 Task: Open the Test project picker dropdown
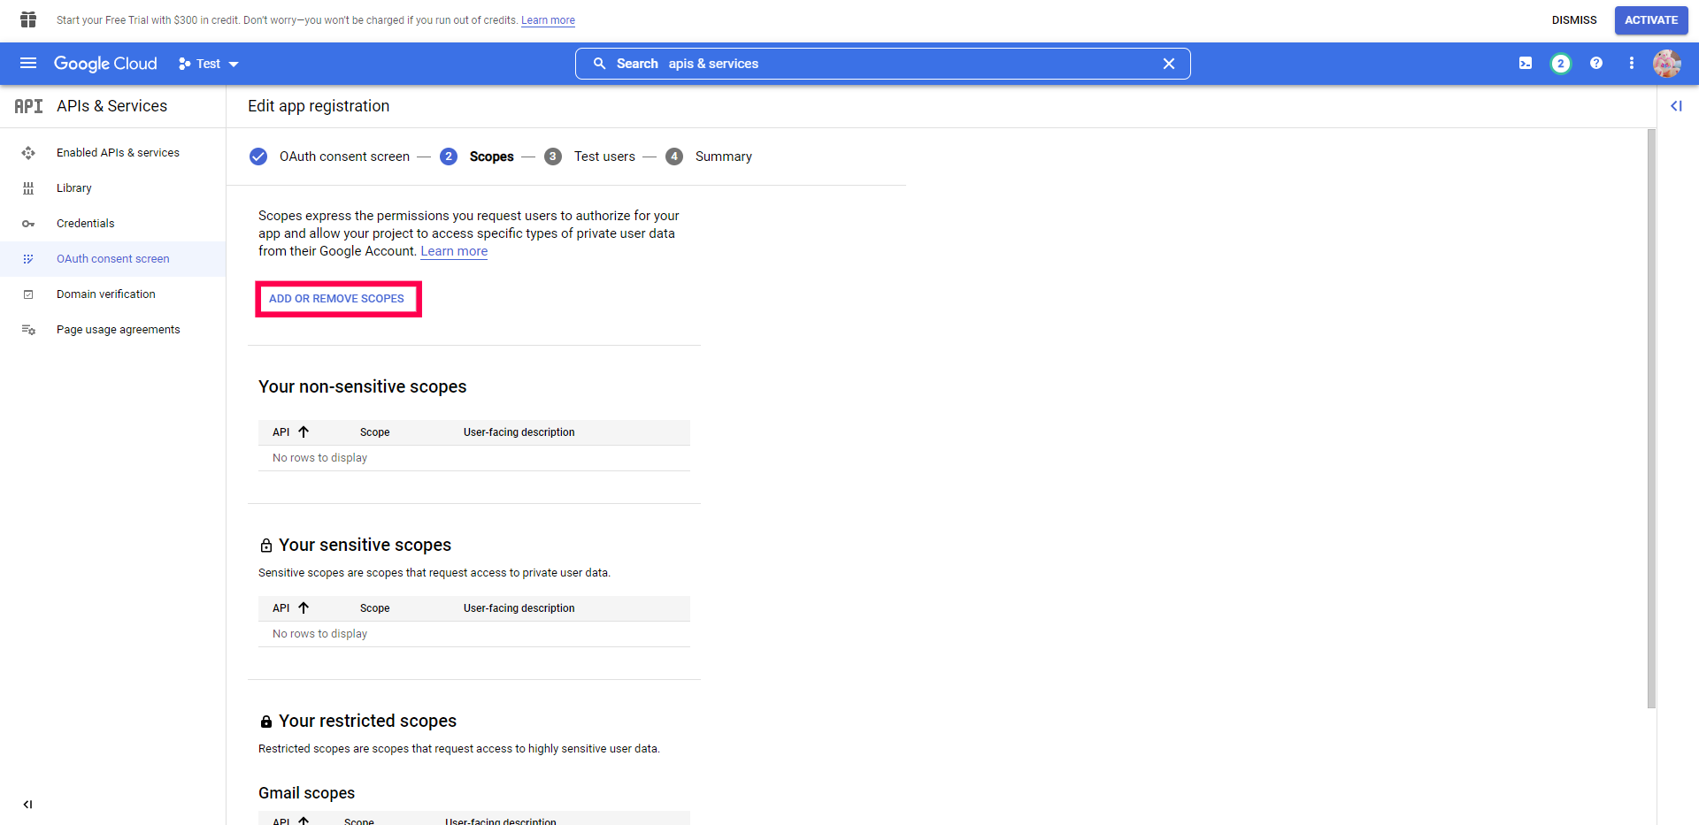(x=208, y=63)
